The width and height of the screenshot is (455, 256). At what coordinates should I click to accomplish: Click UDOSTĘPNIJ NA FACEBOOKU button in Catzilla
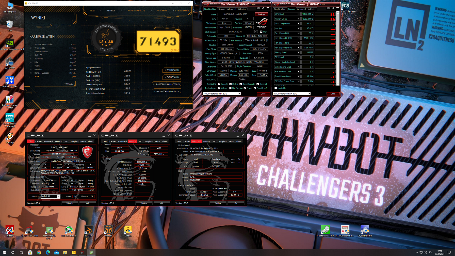[x=167, y=84]
